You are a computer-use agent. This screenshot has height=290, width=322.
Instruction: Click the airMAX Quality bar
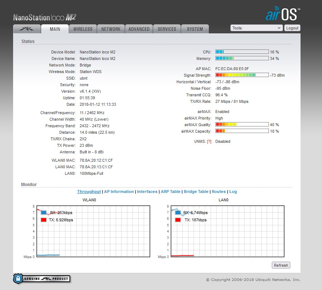pyautogui.click(x=242, y=124)
